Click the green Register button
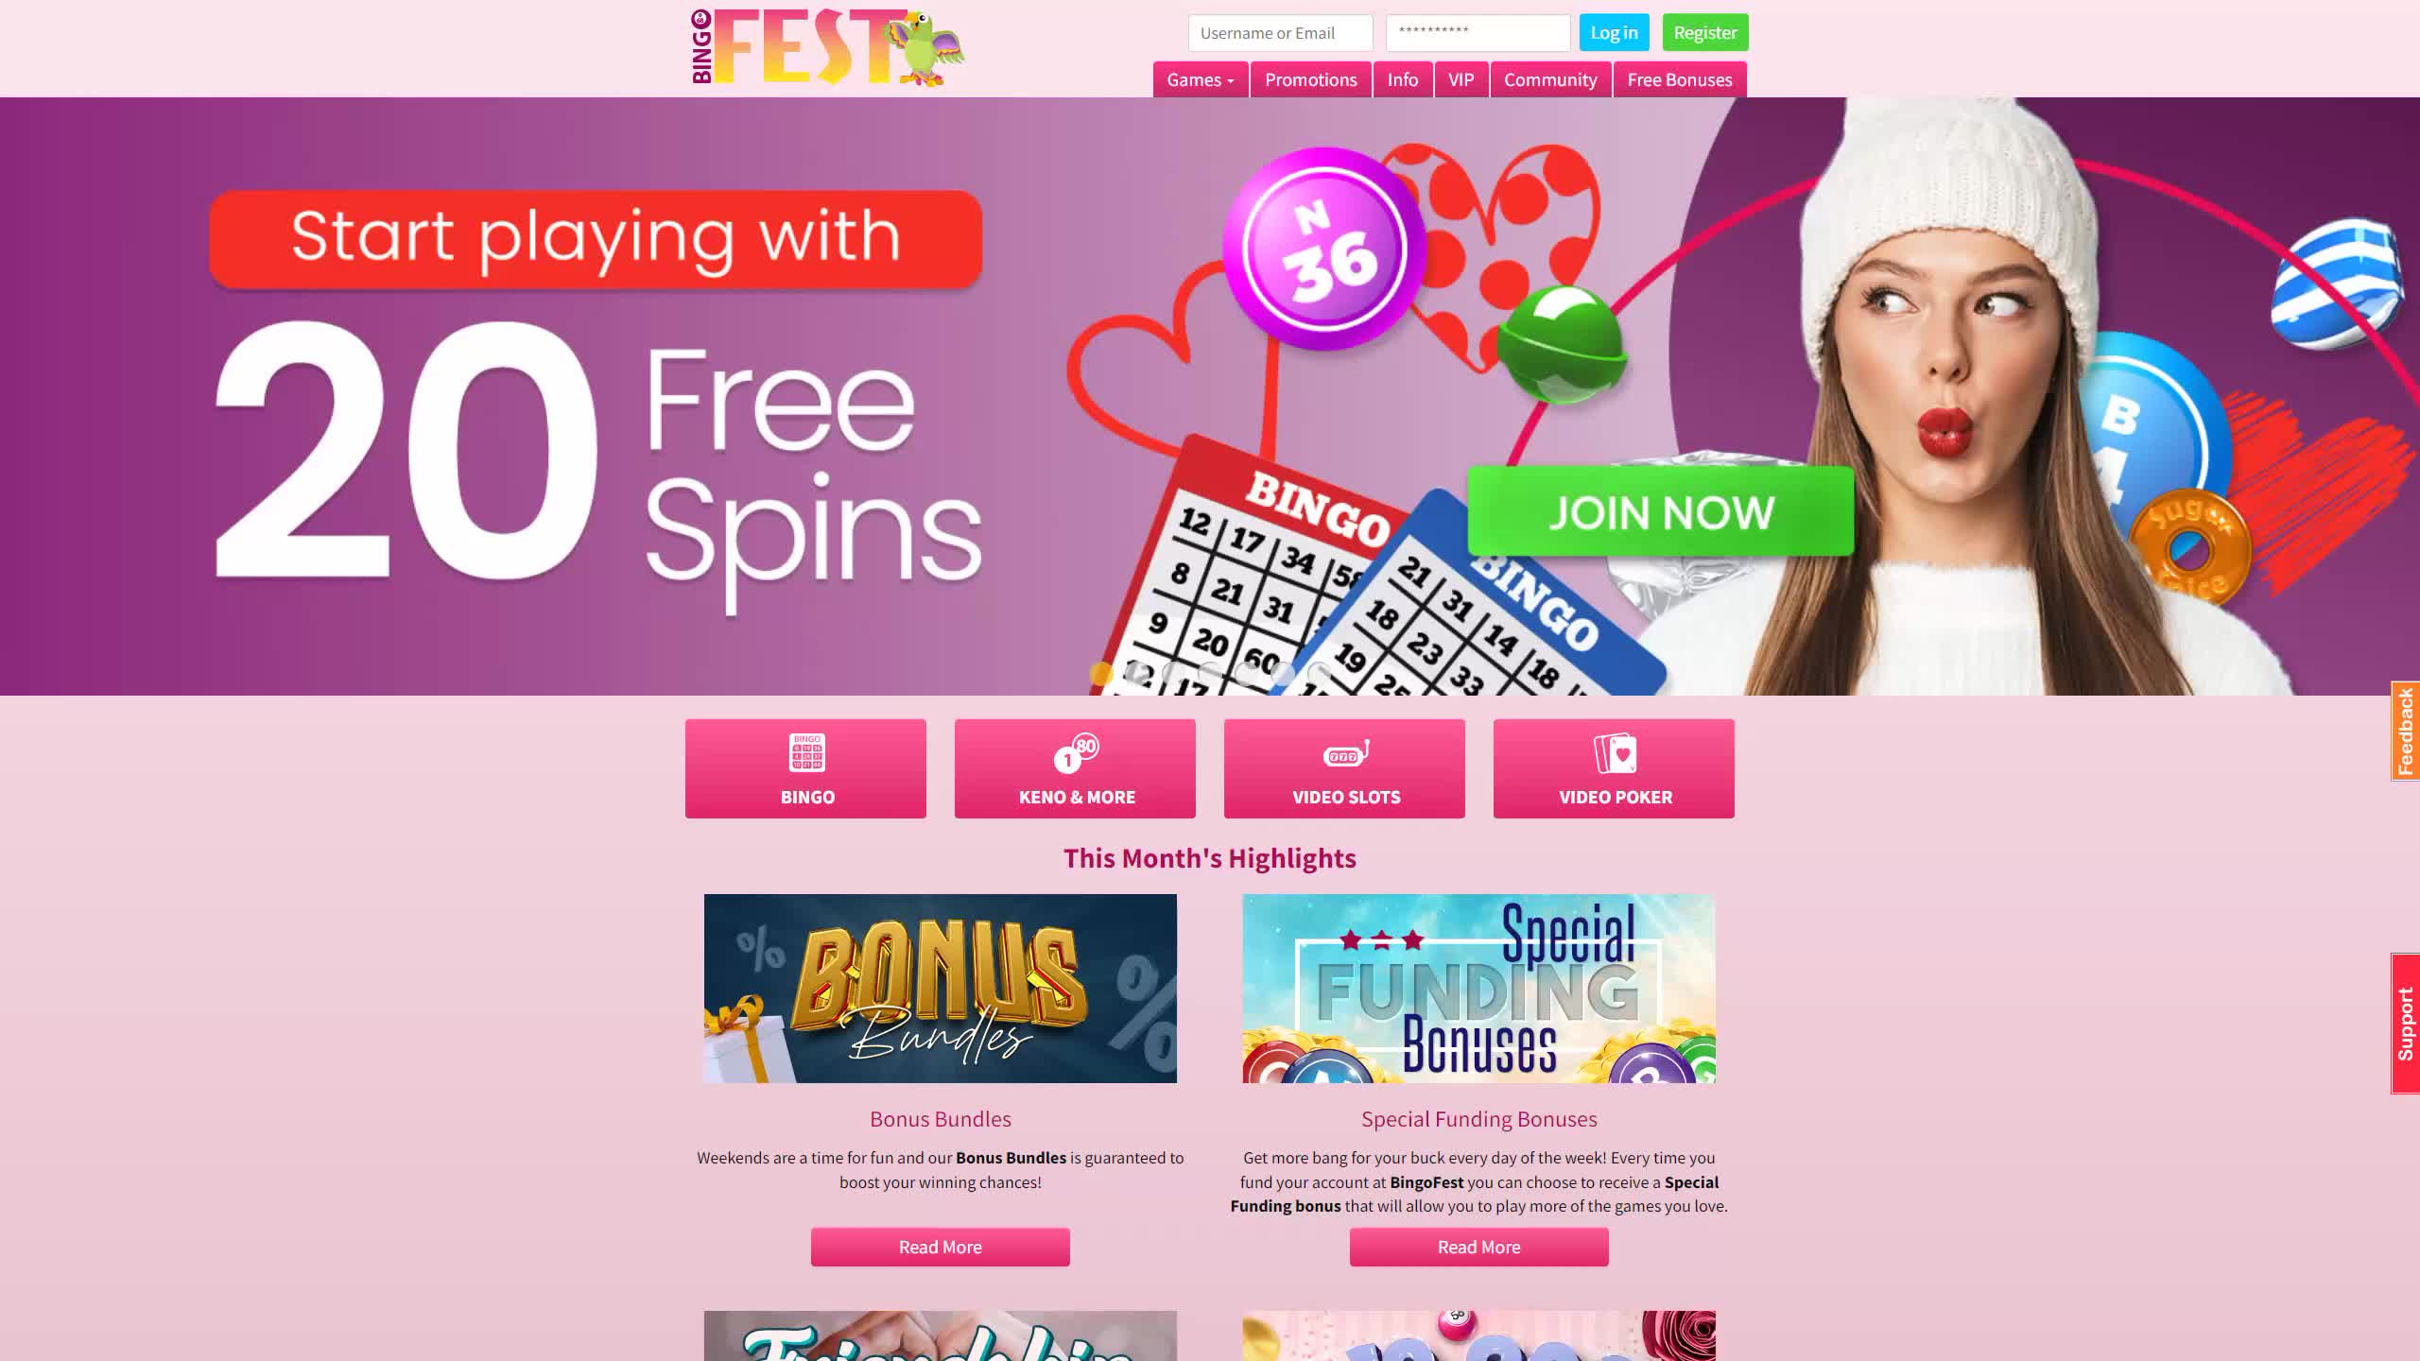Viewport: 2420px width, 1361px height. [1705, 32]
